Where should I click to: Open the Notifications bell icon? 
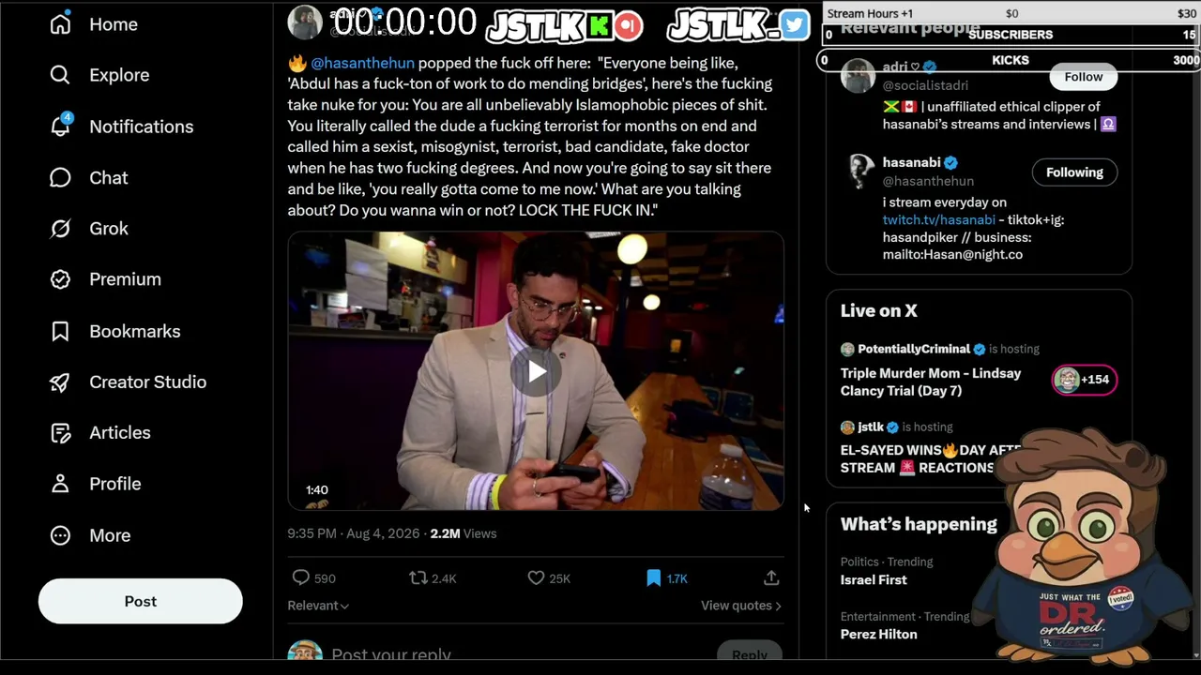60,127
